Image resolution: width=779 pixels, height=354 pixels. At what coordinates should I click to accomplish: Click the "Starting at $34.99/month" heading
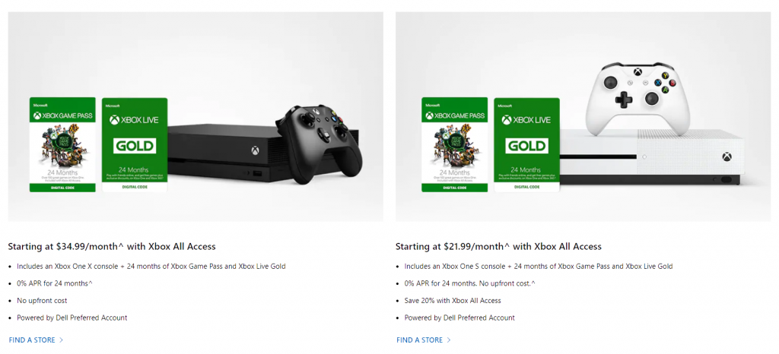coord(112,246)
